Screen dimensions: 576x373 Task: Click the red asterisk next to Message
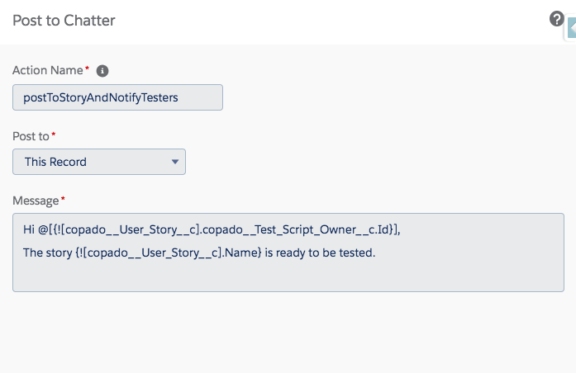tap(63, 199)
